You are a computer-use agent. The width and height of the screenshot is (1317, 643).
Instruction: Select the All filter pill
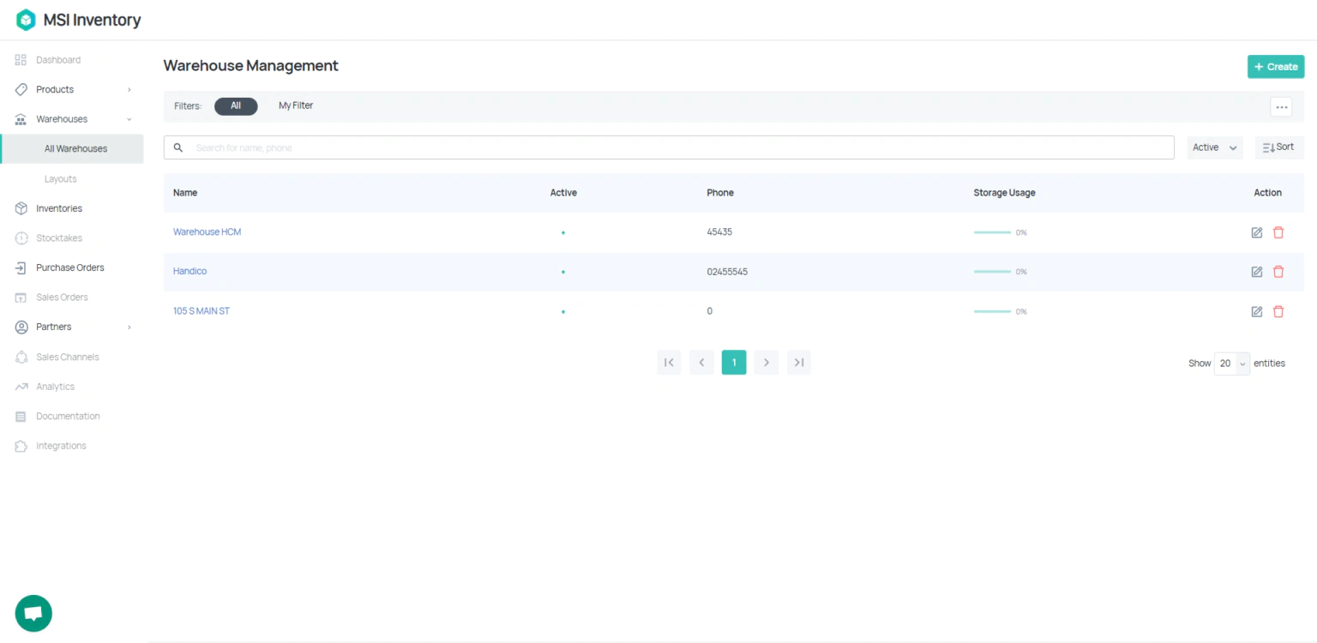pyautogui.click(x=236, y=106)
